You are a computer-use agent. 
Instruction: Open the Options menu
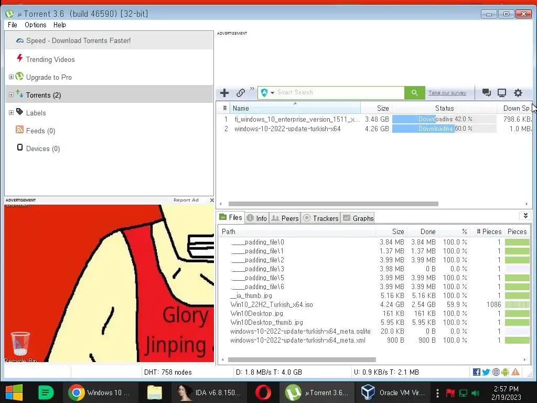click(x=35, y=25)
